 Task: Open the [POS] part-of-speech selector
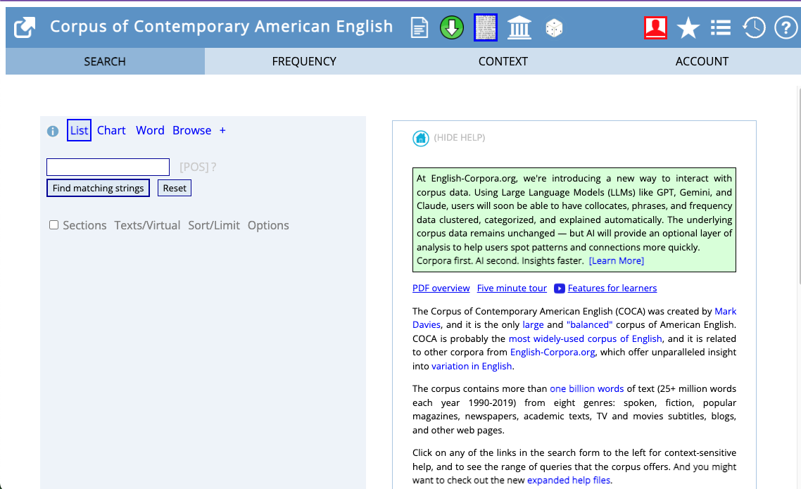pyautogui.click(x=194, y=167)
